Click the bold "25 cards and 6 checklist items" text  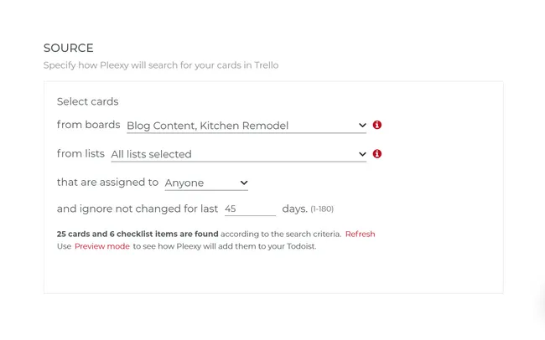(138, 234)
